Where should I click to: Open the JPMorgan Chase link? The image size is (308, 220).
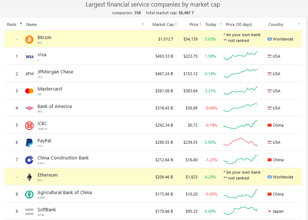(55, 72)
